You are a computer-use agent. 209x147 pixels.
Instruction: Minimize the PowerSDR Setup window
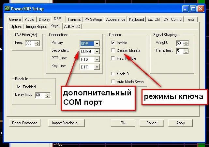click(x=185, y=9)
